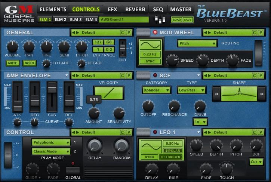Mute the current element
Viewport: 271px width, 182px height.
click(13, 63)
